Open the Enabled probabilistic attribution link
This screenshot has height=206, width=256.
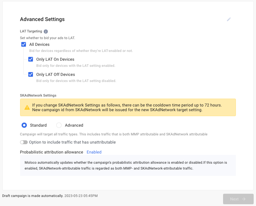click(94, 152)
